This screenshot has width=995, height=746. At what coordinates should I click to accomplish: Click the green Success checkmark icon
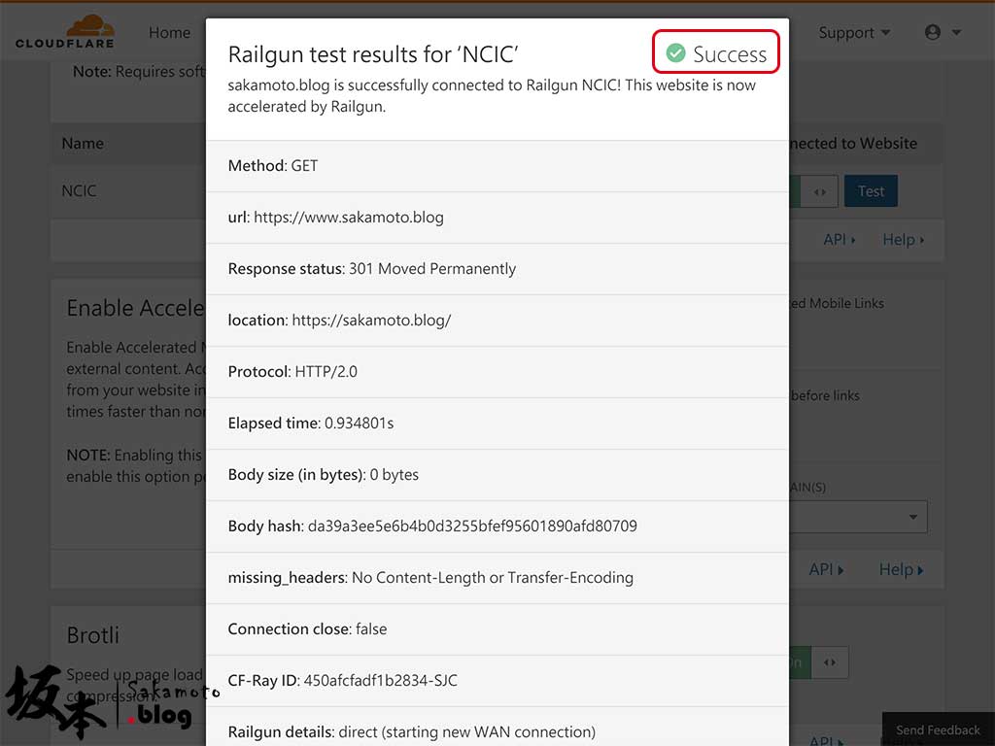point(676,53)
